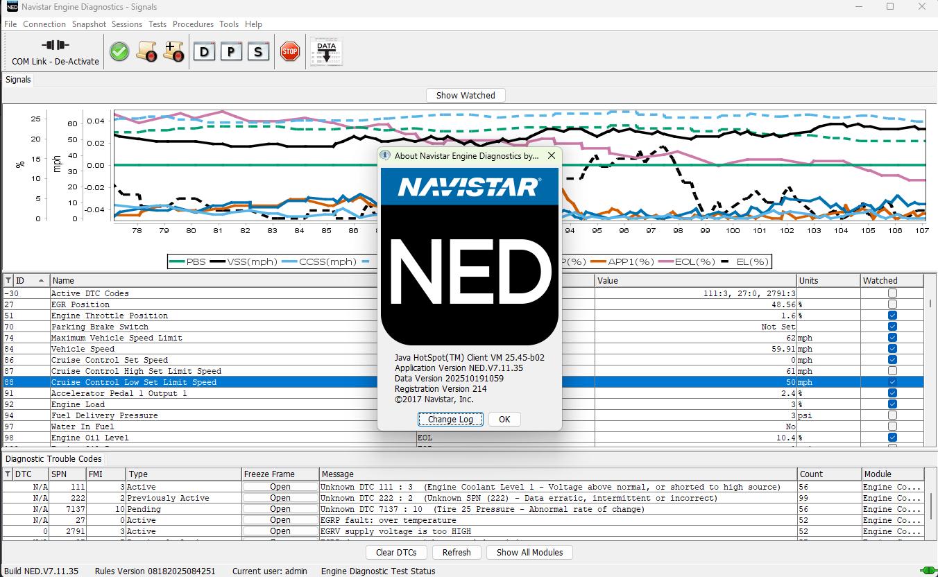Open the Connection menu
Screen dimensions: 938x577
[x=44, y=24]
